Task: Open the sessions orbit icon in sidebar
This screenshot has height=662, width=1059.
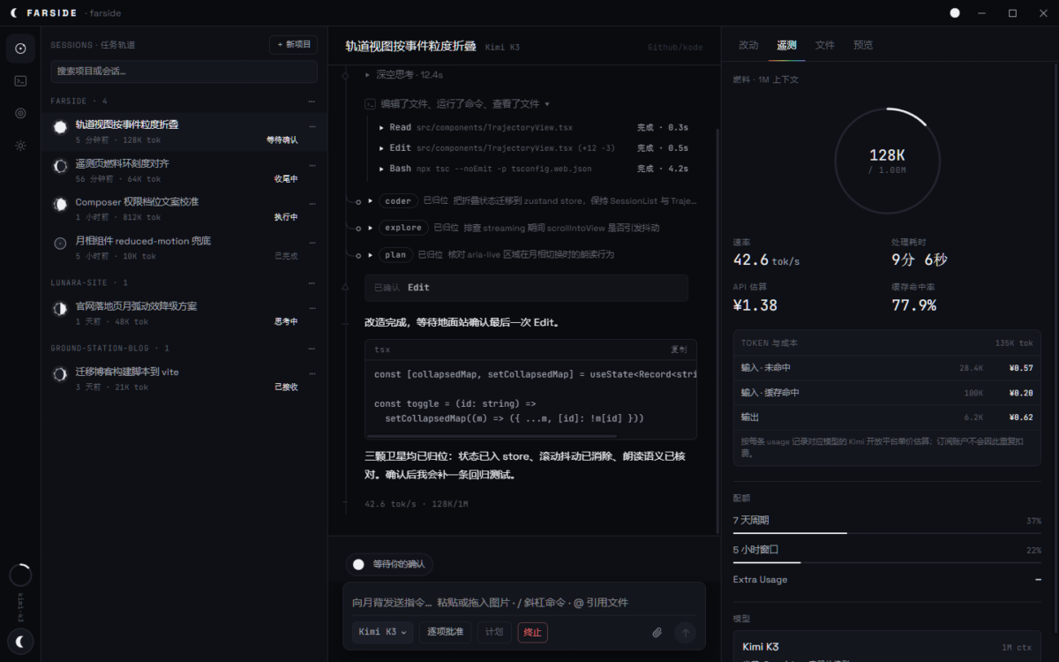Action: [20, 49]
